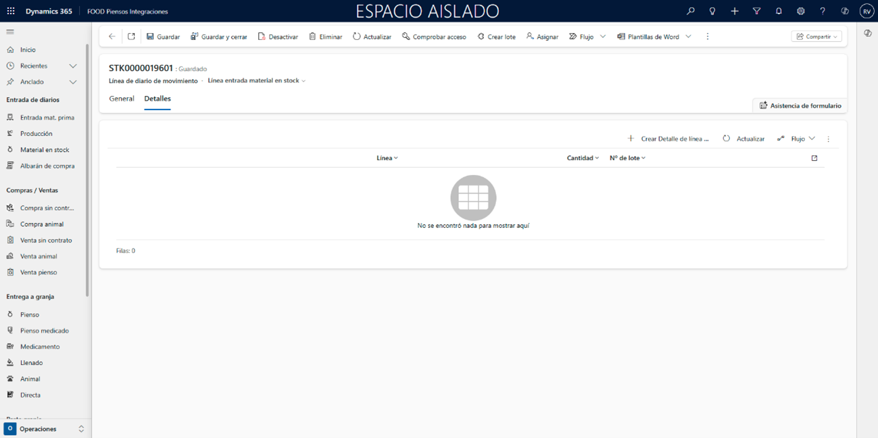
Task: Click the back arrow in command bar
Action: pyautogui.click(x=112, y=36)
